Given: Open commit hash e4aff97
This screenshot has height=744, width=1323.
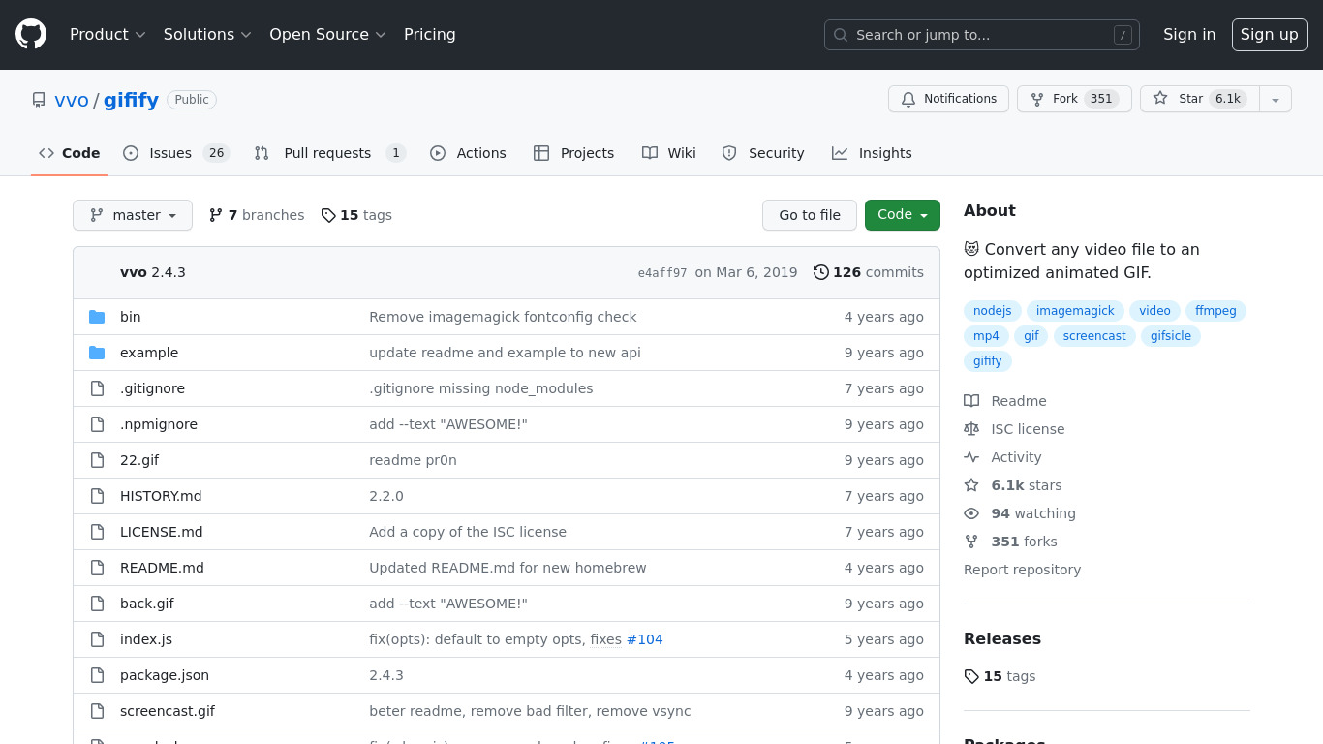Looking at the screenshot, I should [x=662, y=273].
